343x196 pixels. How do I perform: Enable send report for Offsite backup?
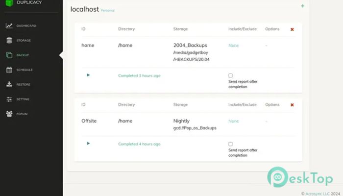(231, 144)
